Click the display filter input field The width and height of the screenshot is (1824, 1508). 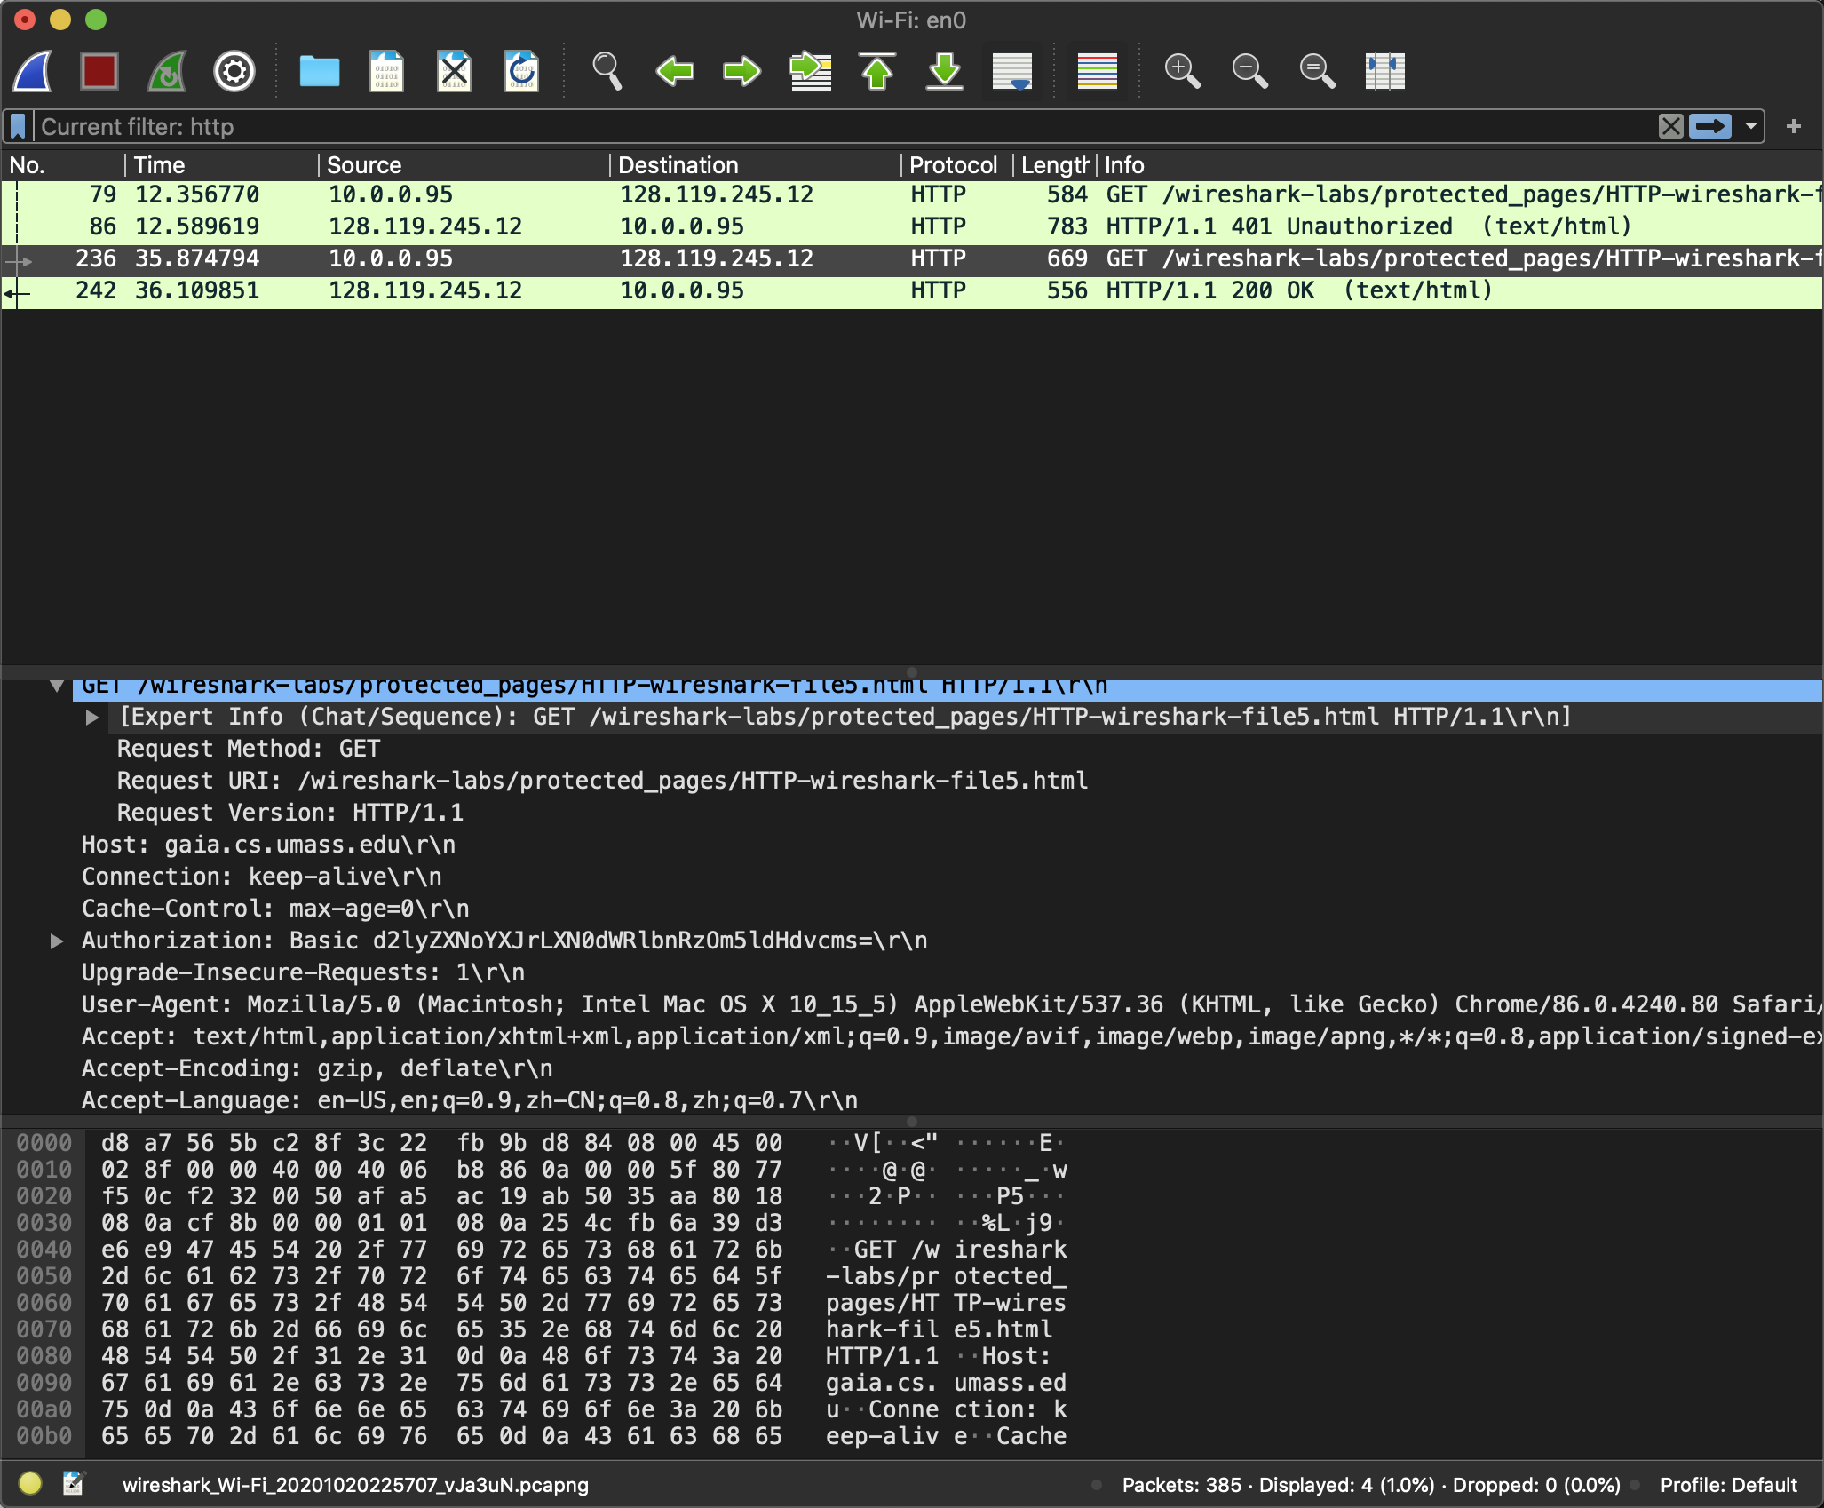coord(799,127)
